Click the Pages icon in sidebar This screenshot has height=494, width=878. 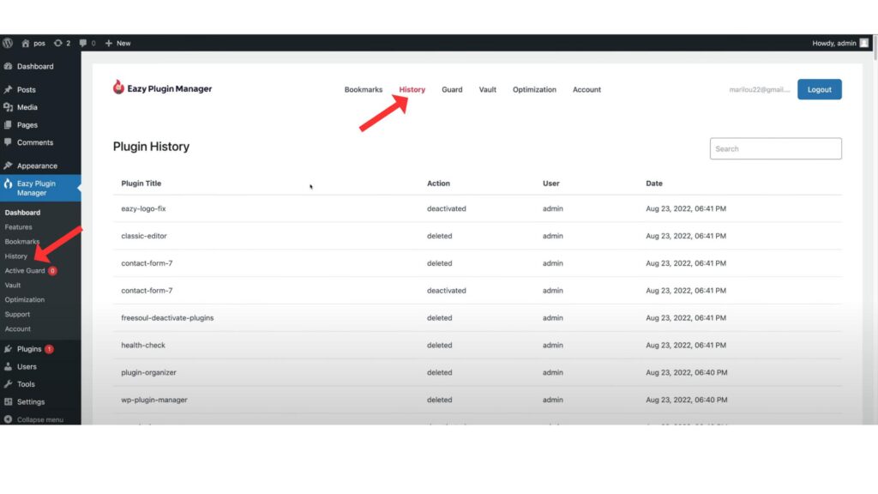click(8, 125)
